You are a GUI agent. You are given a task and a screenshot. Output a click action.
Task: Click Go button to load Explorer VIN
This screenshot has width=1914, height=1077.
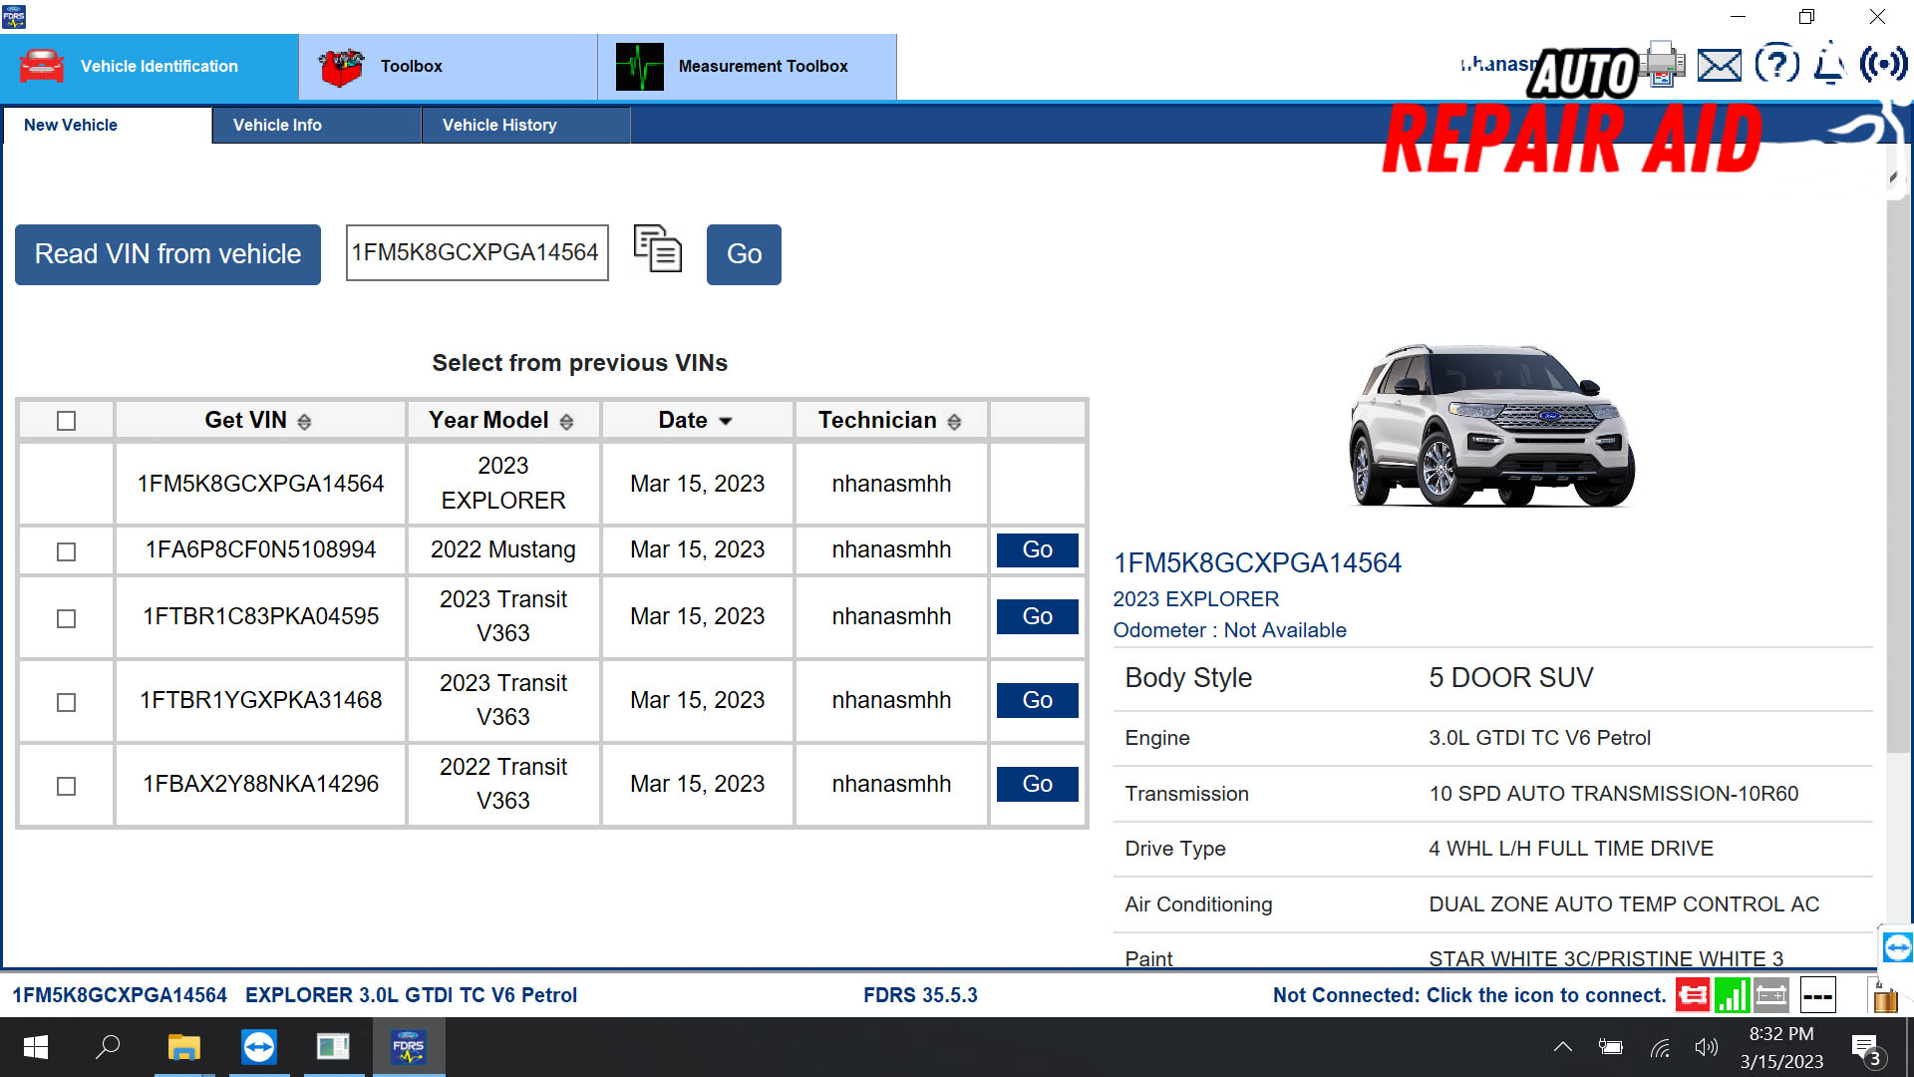coord(743,254)
